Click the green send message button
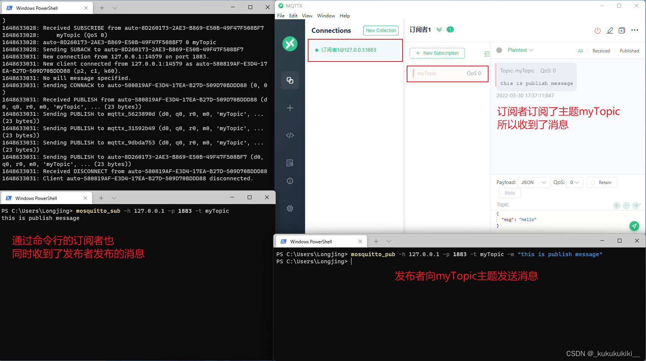Image resolution: width=646 pixels, height=361 pixels. tap(634, 226)
